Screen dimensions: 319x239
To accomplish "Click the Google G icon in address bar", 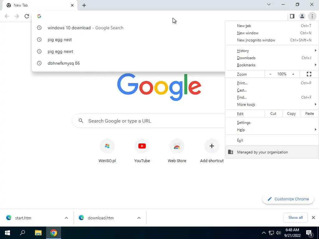I will [x=39, y=16].
